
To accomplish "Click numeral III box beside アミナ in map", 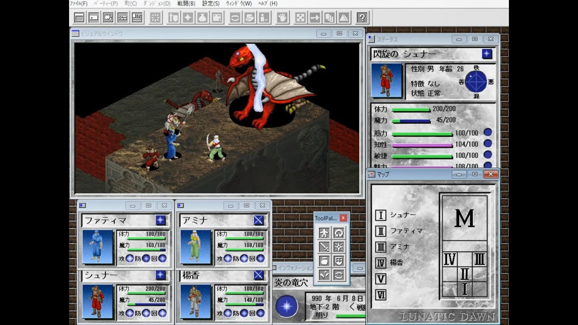I will pos(381,247).
